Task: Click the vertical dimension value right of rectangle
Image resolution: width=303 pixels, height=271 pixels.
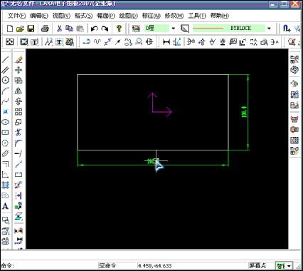Action: (244, 112)
